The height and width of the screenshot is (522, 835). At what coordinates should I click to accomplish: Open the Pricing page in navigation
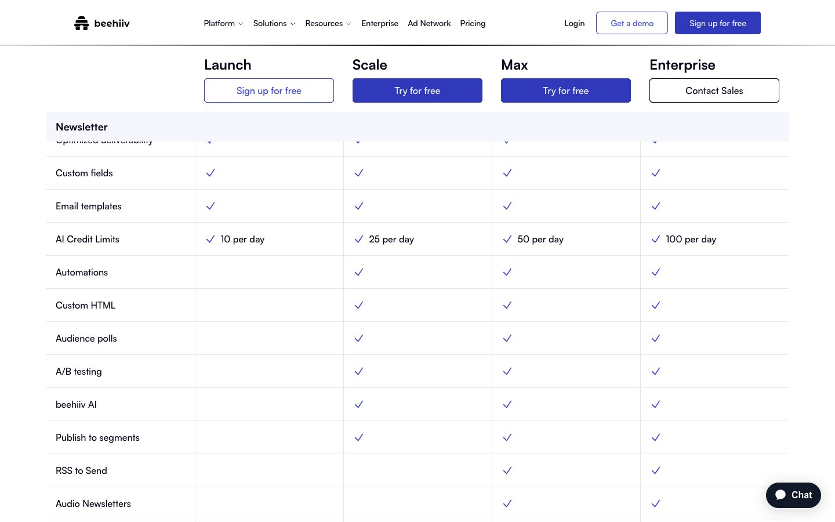coord(473,23)
